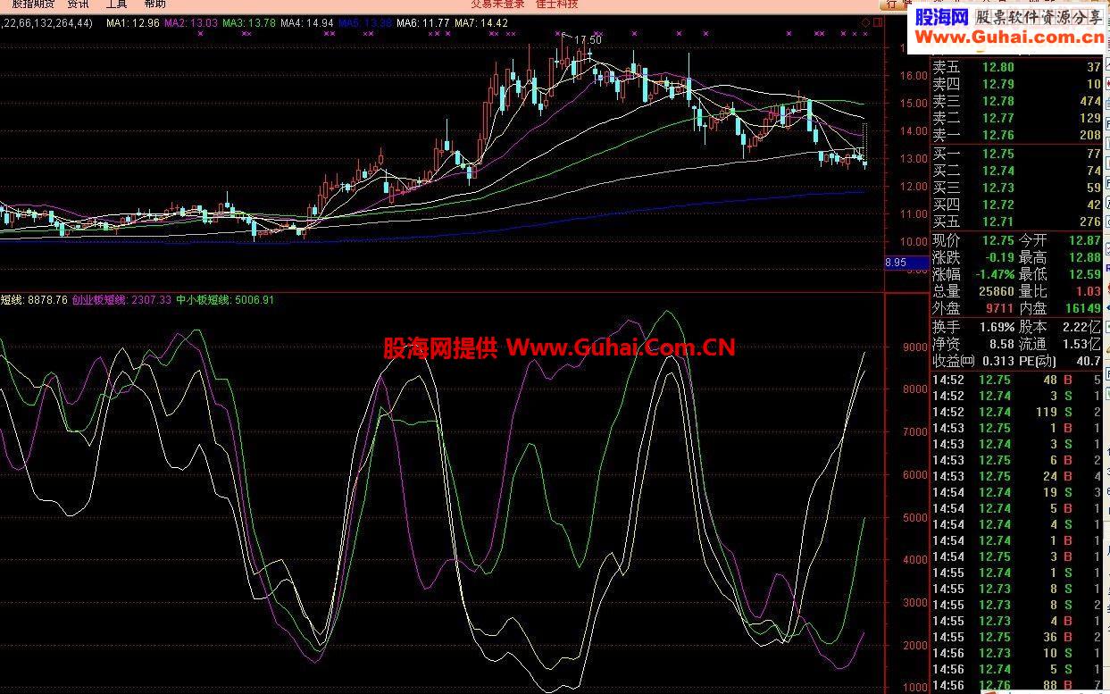Viewport: 1110px width, 694px height.
Task: Click the MA1: 12.96 indicator label
Action: (x=132, y=23)
